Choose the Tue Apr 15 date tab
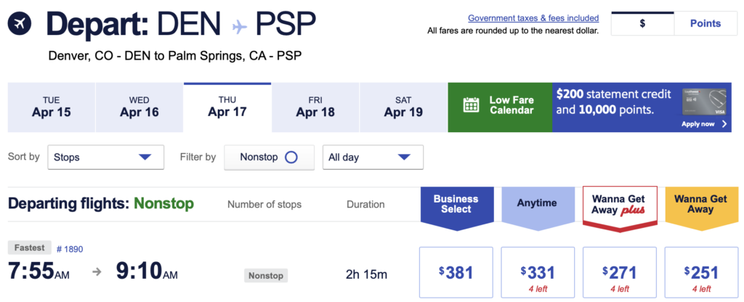 click(51, 106)
